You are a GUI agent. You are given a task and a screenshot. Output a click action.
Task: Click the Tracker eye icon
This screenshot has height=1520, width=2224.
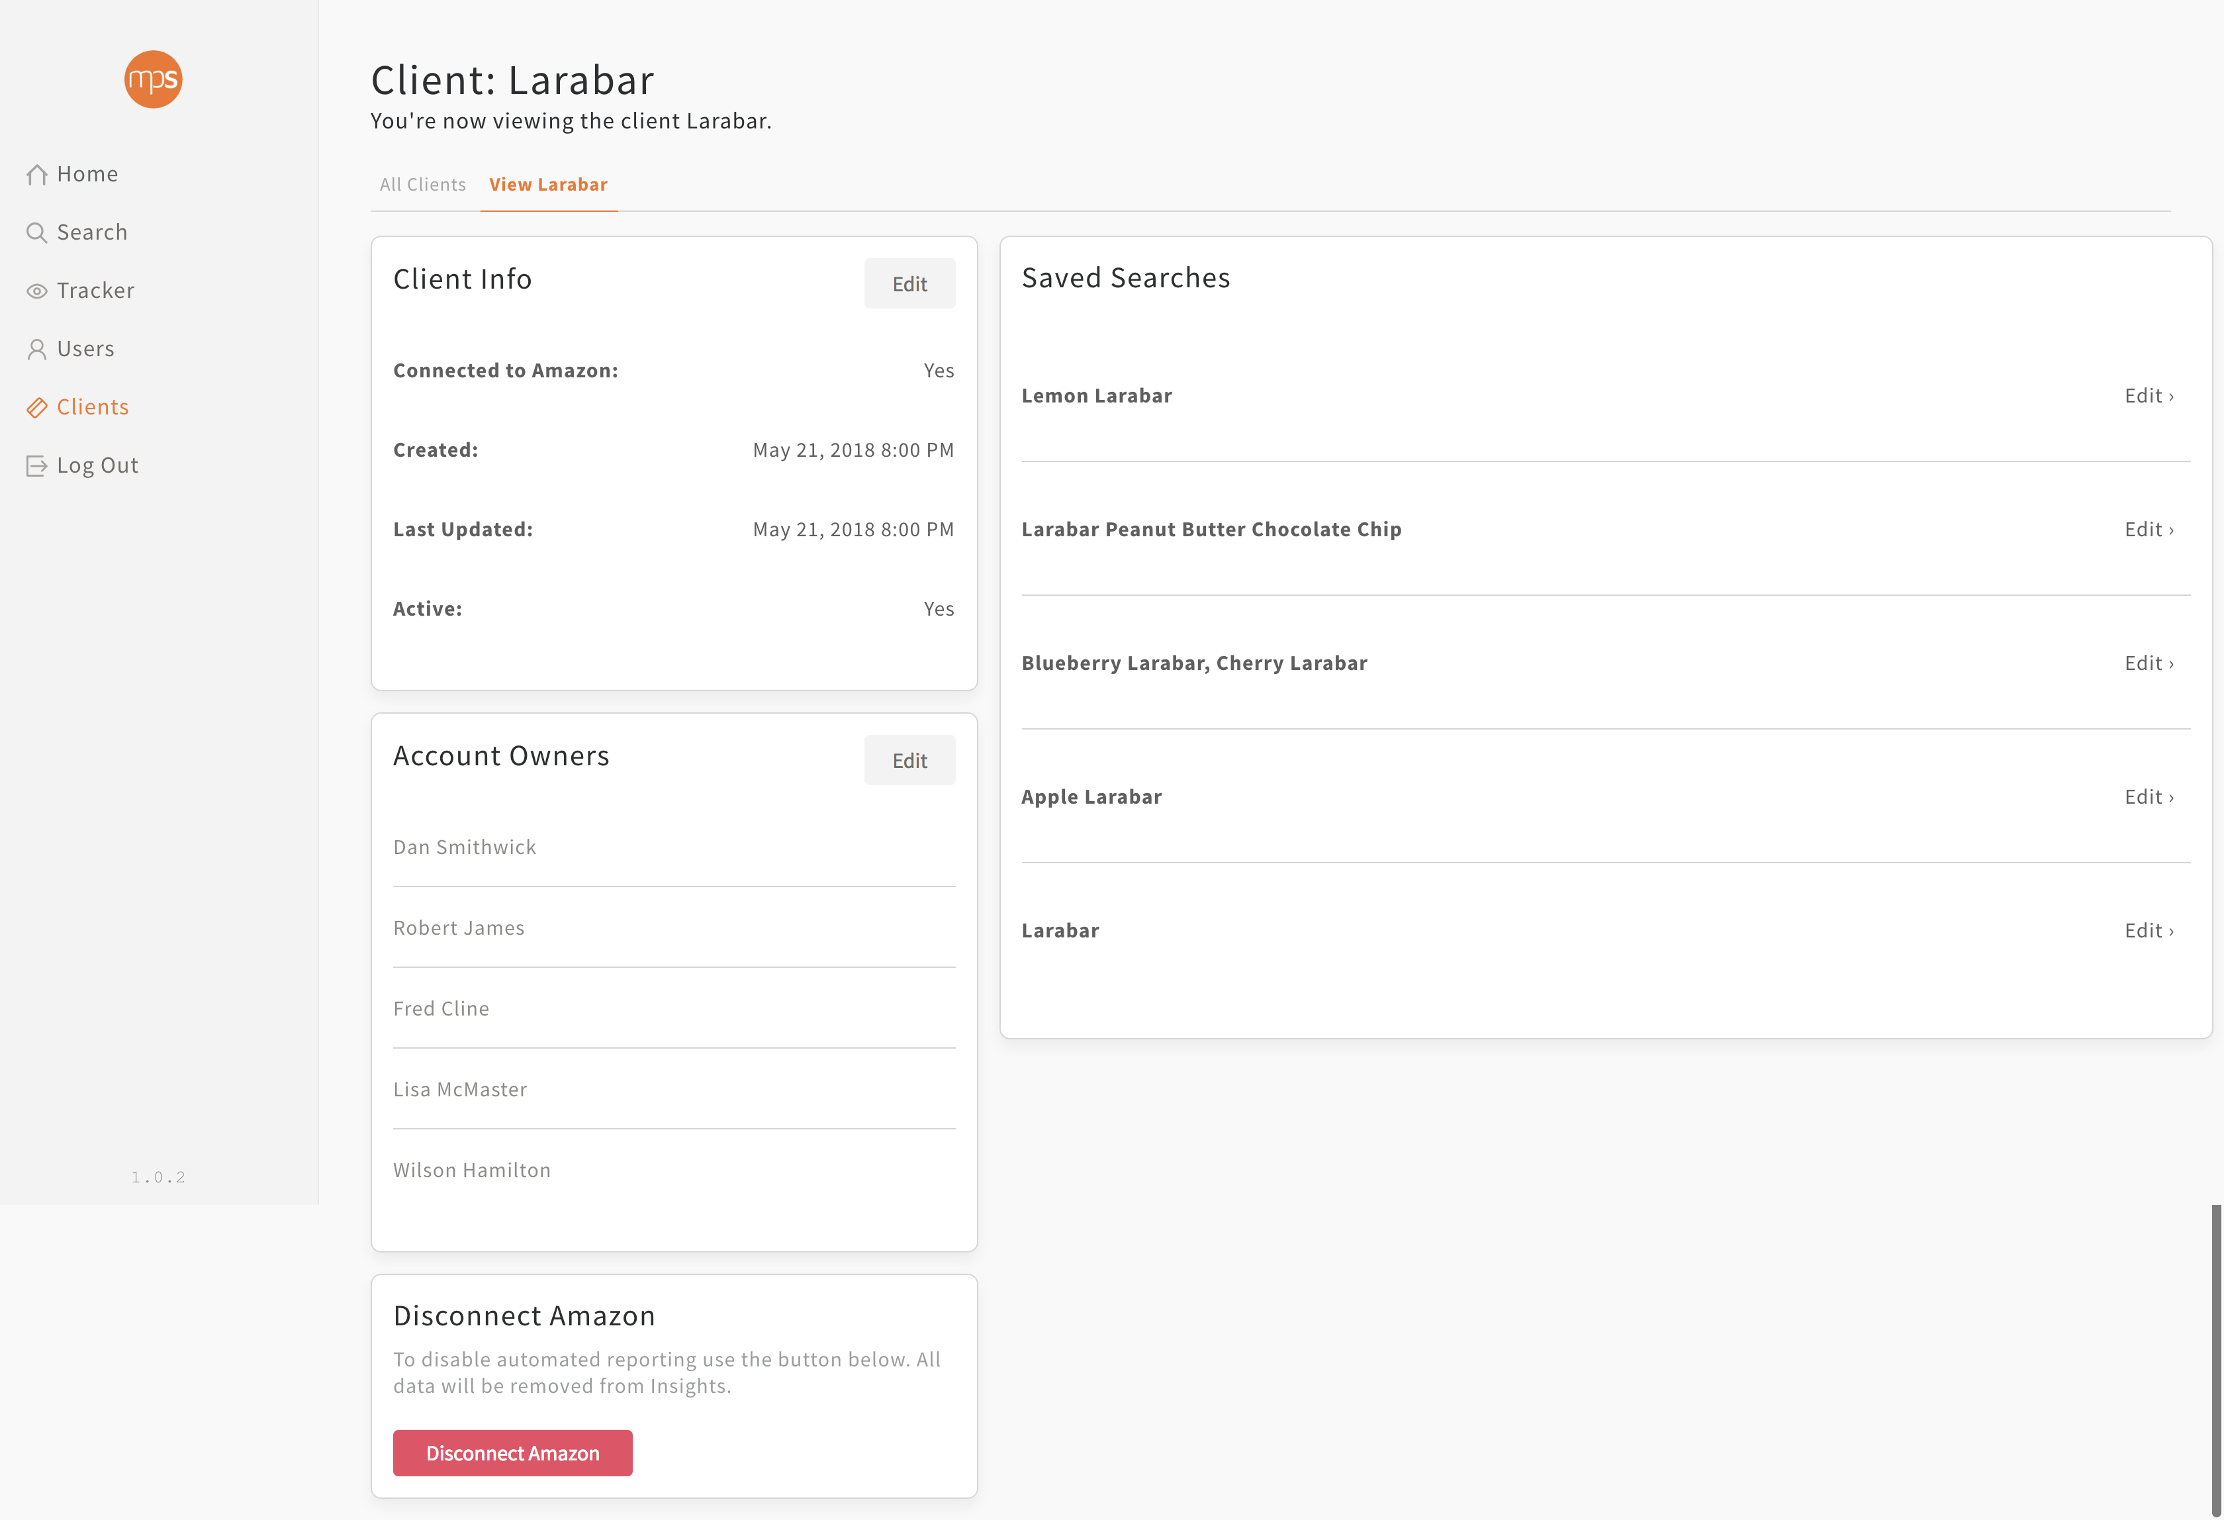point(36,291)
